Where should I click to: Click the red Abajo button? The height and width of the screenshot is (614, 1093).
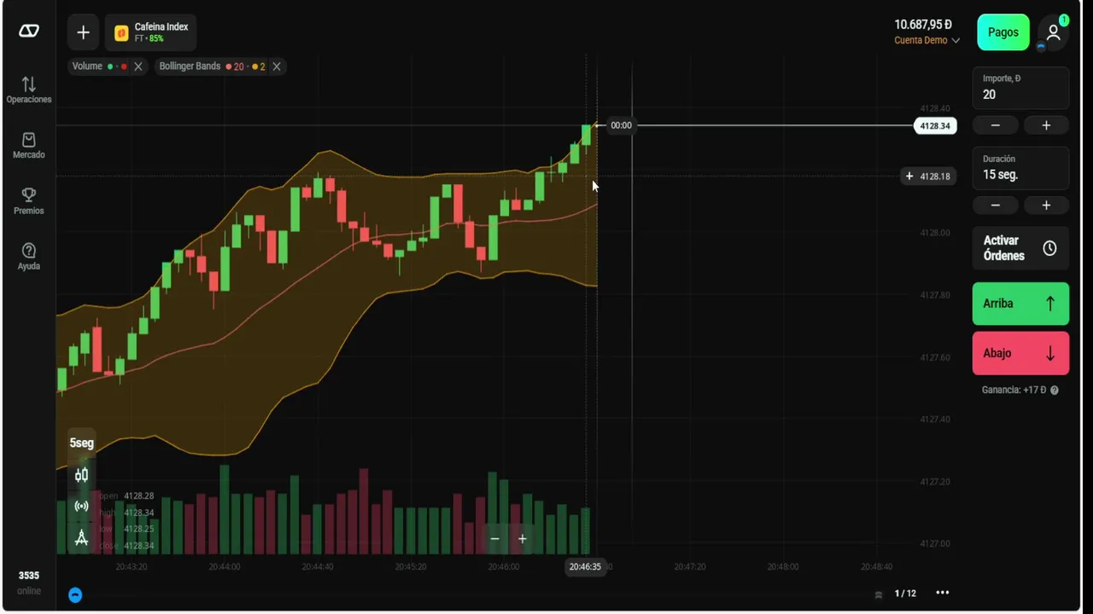click(1020, 353)
